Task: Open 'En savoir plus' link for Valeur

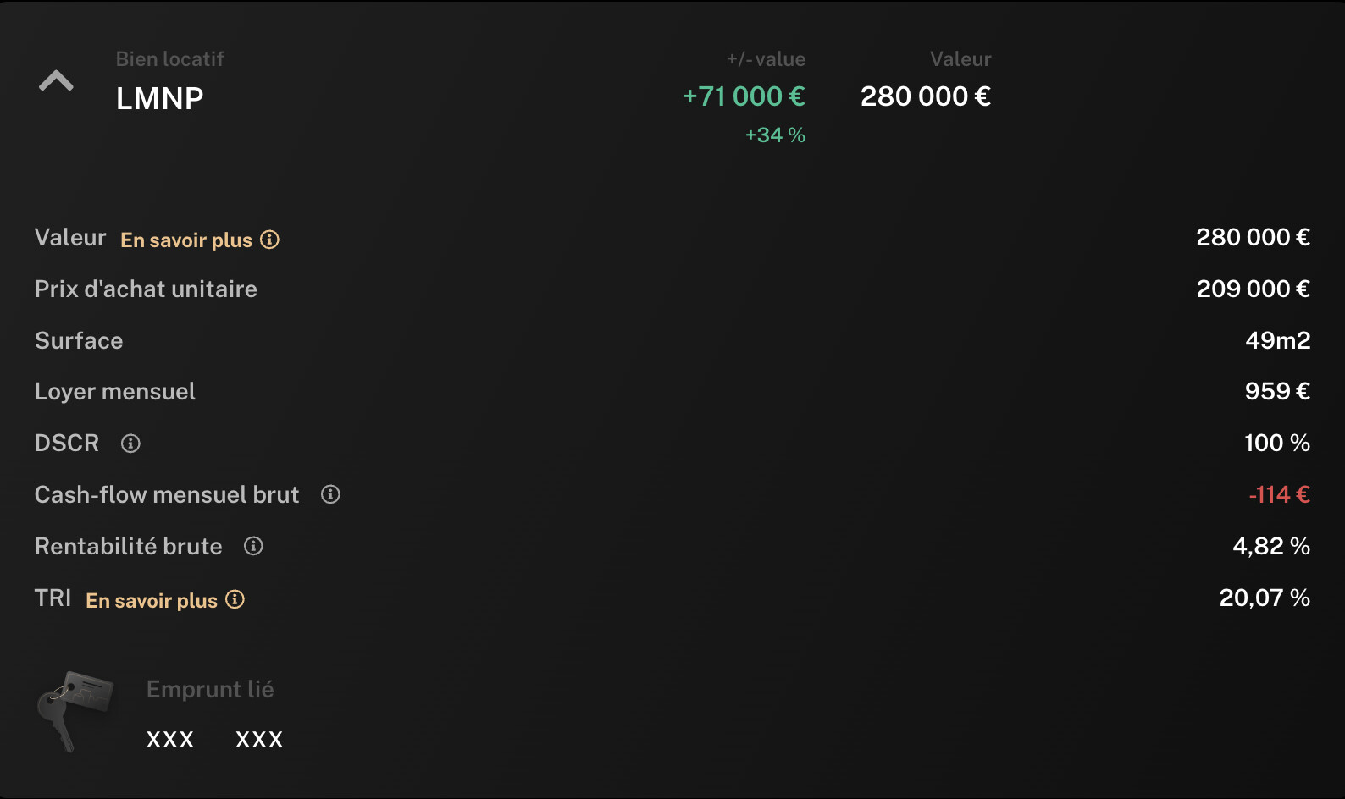Action: coord(186,240)
